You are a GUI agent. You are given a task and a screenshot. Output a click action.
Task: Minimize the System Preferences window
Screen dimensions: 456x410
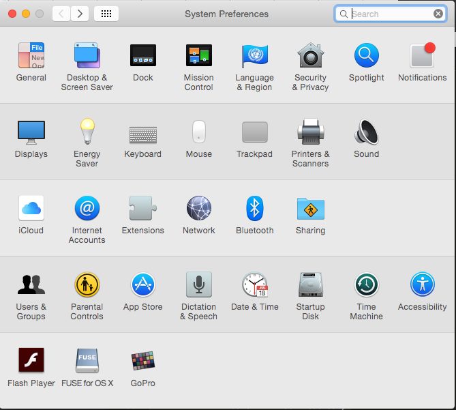pyautogui.click(x=26, y=14)
